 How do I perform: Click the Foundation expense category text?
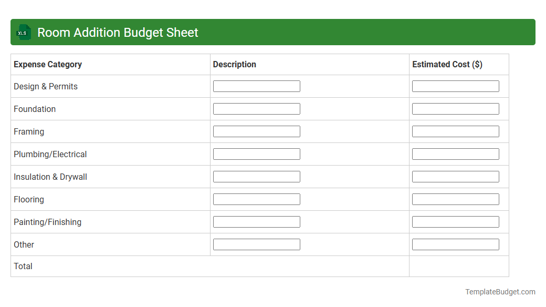[x=35, y=109]
